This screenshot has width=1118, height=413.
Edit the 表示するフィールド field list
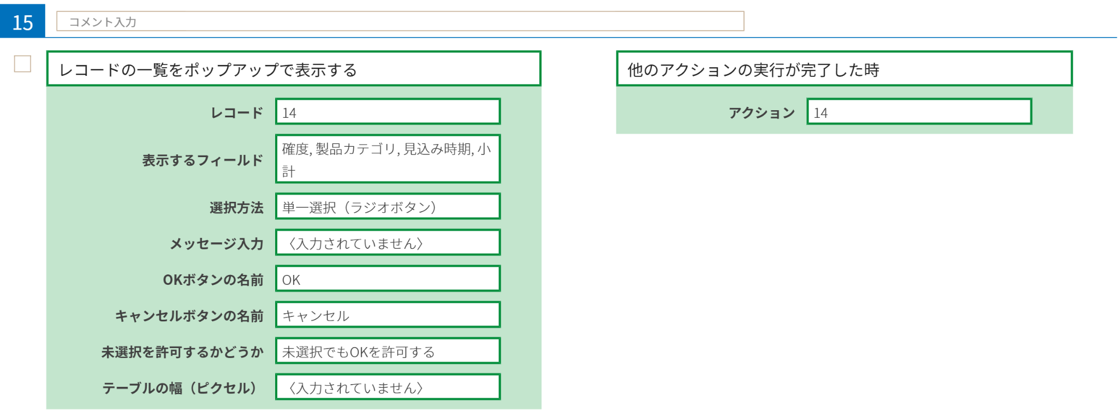coord(388,159)
